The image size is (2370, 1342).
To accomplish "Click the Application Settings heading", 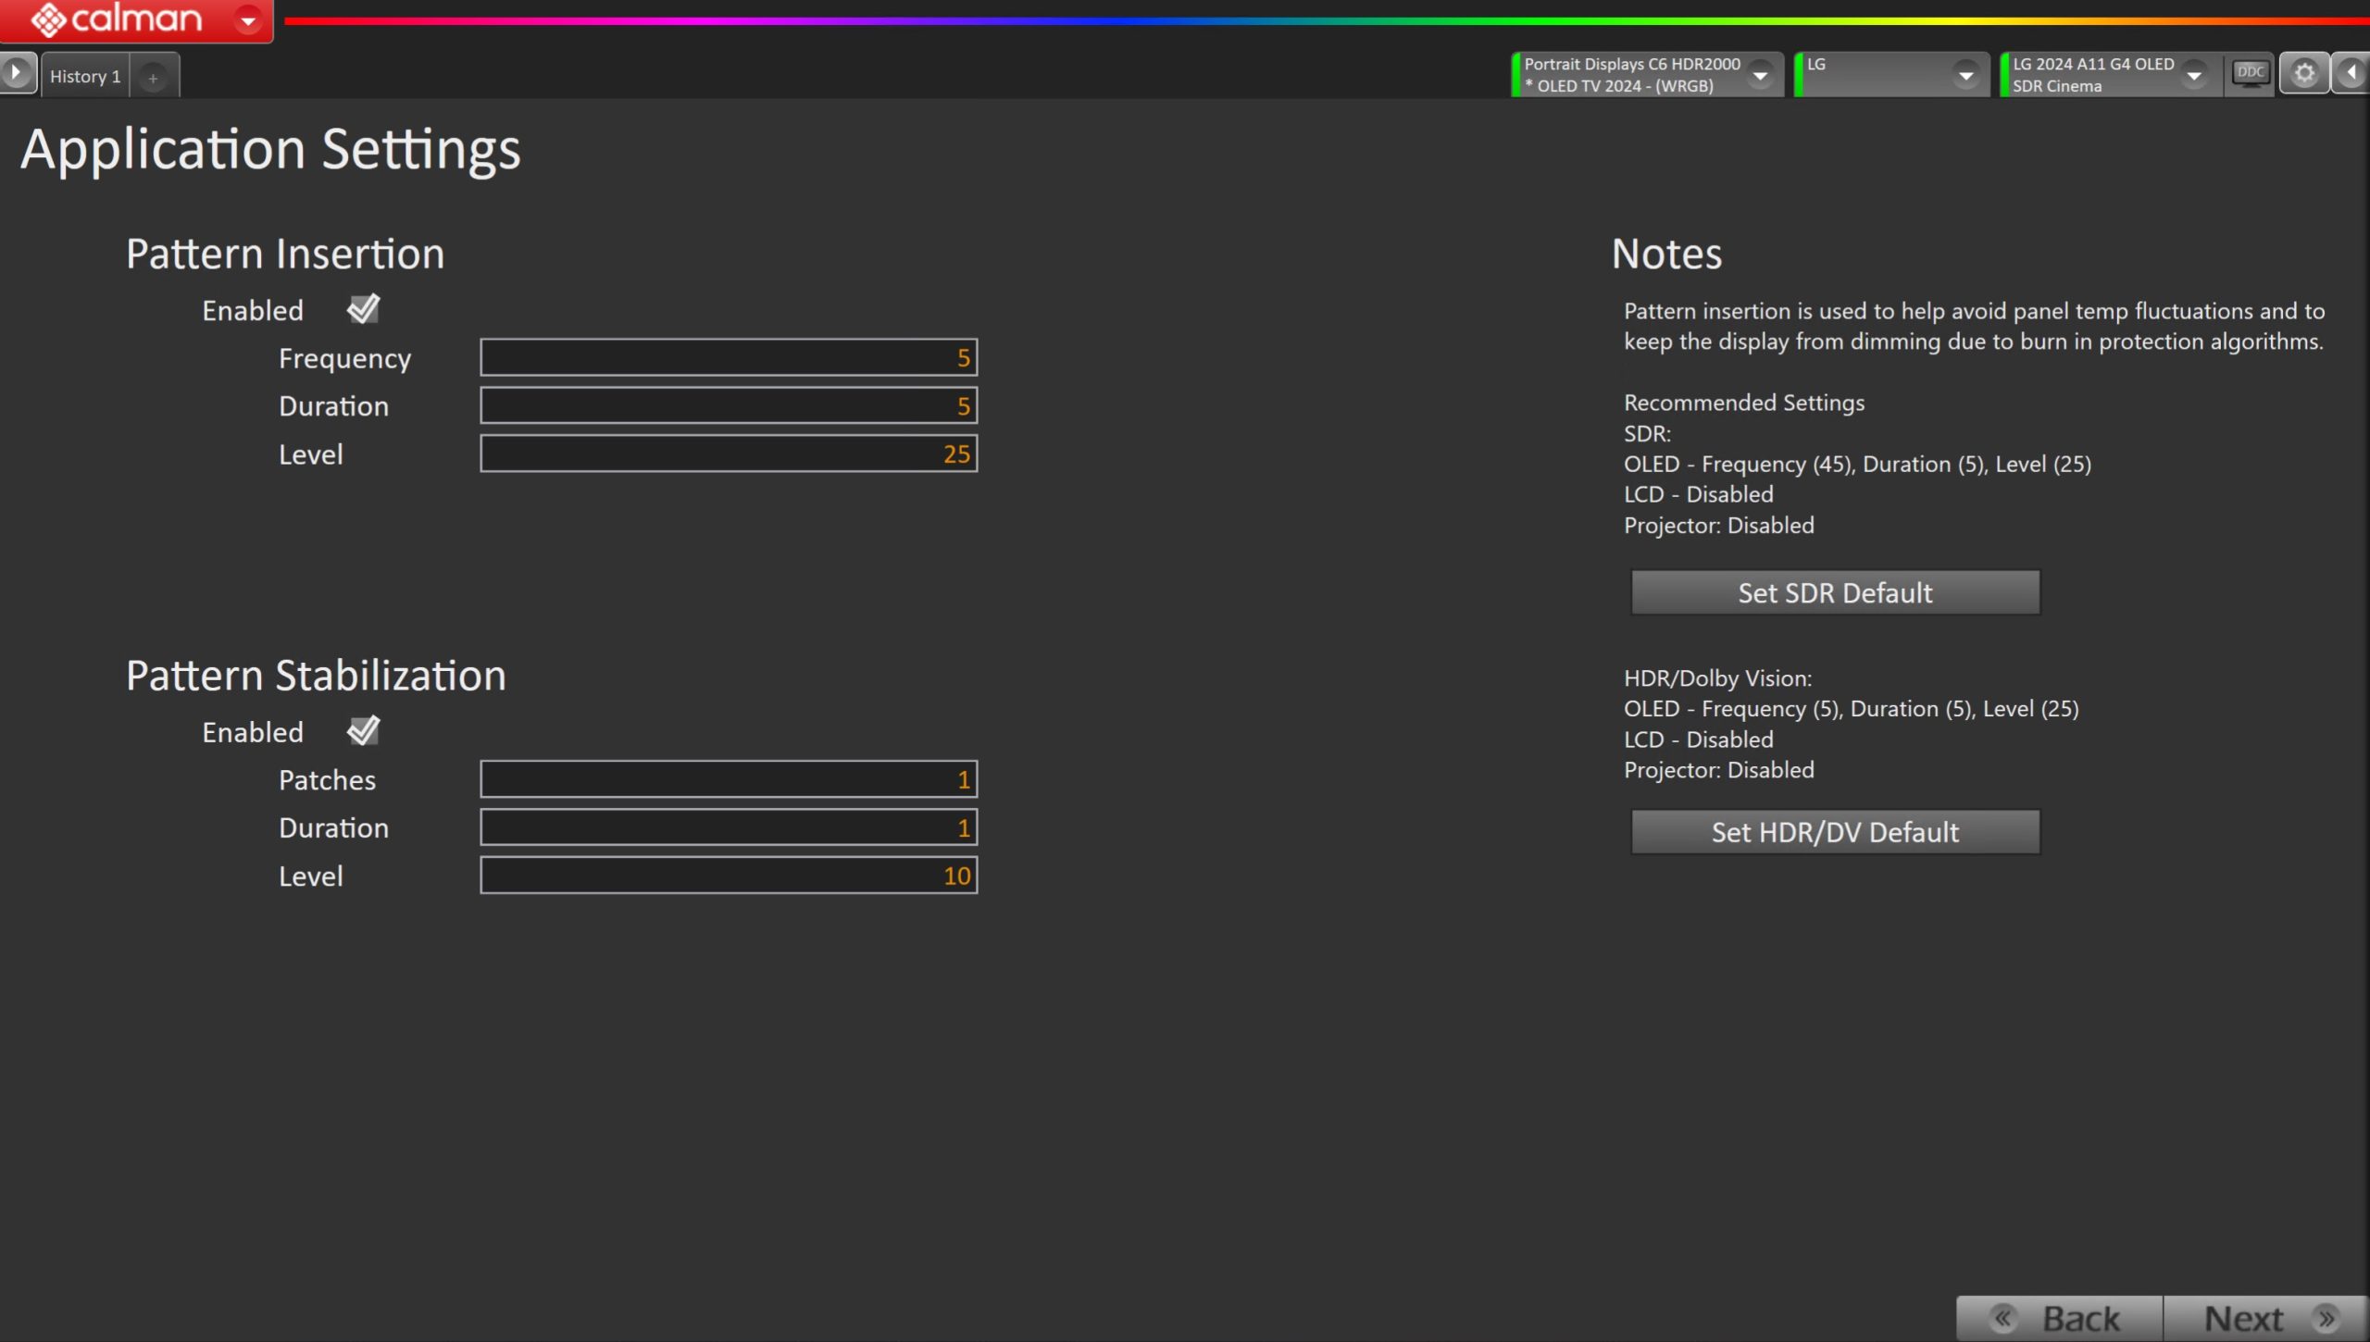I will 270,150.
